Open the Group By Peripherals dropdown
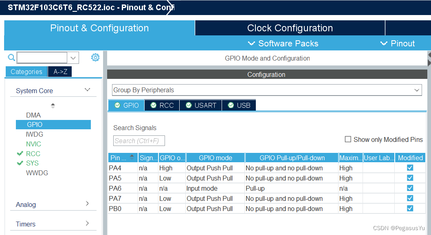Image resolution: width=431 pixels, height=235 pixels. click(x=267, y=90)
